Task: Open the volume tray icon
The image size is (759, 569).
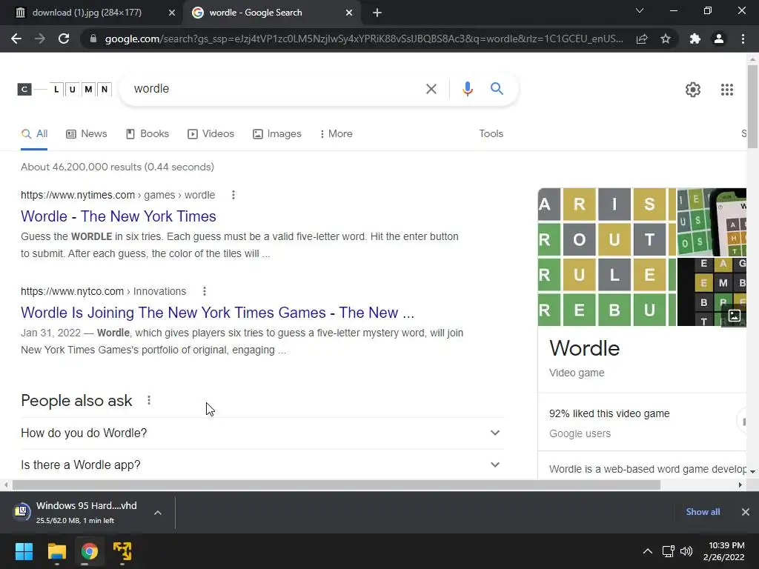Action: (686, 551)
